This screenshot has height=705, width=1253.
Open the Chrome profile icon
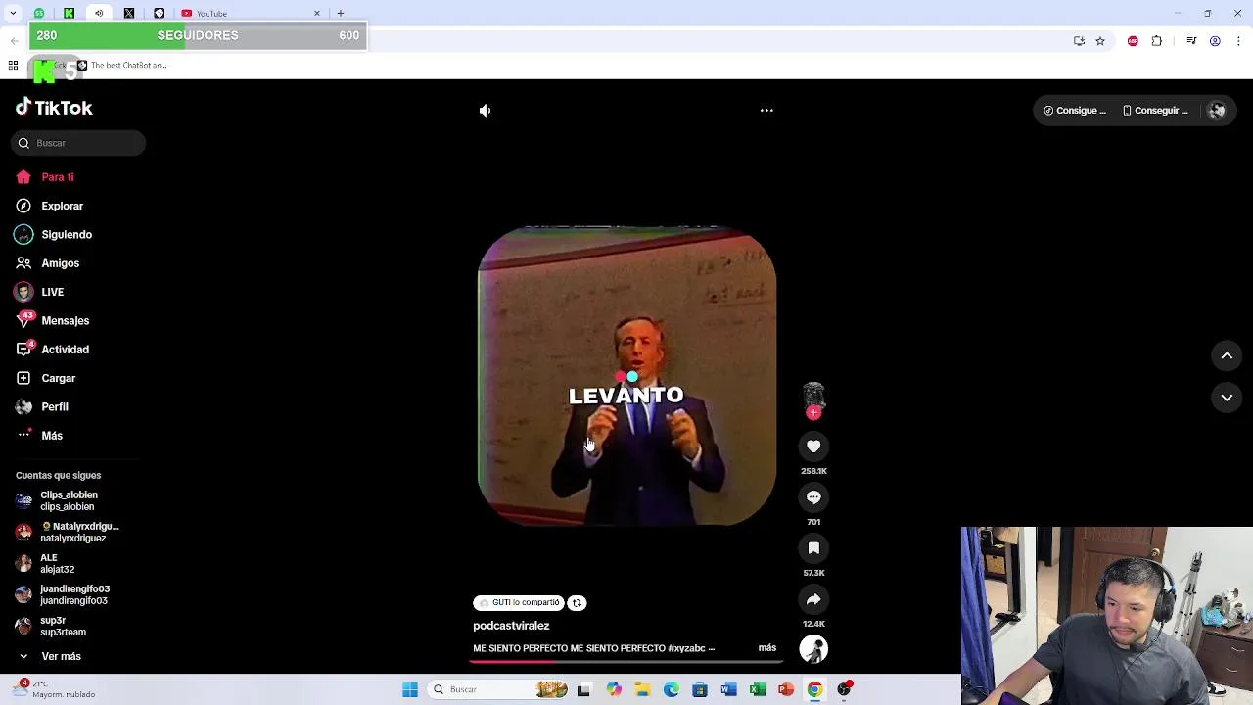pos(1215,41)
